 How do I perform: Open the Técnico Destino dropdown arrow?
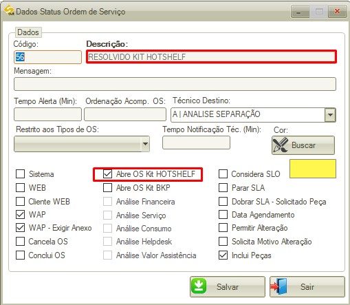[x=330, y=114]
